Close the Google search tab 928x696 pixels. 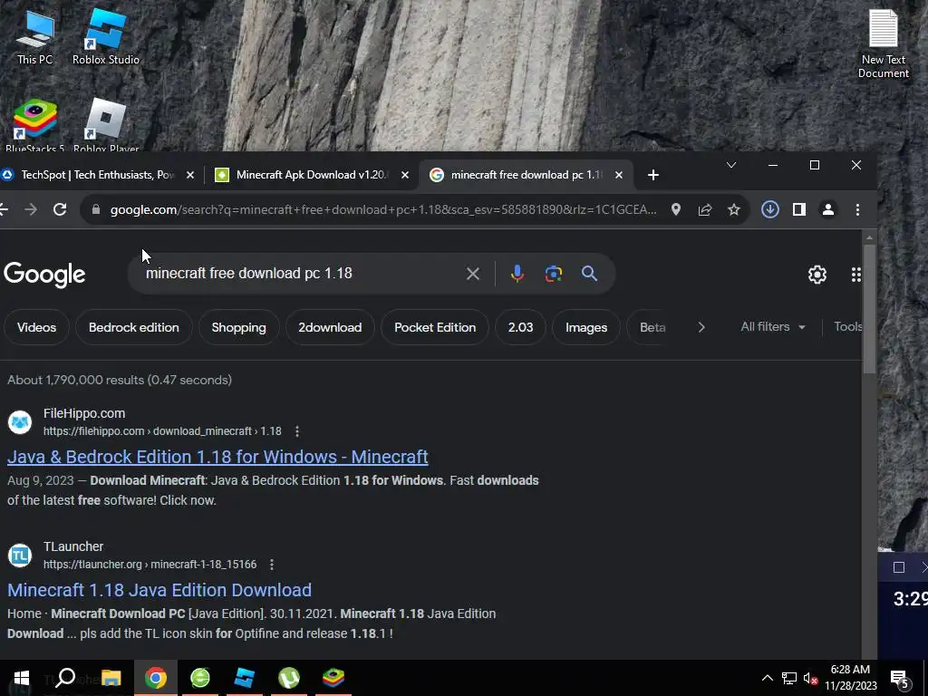pyautogui.click(x=618, y=175)
